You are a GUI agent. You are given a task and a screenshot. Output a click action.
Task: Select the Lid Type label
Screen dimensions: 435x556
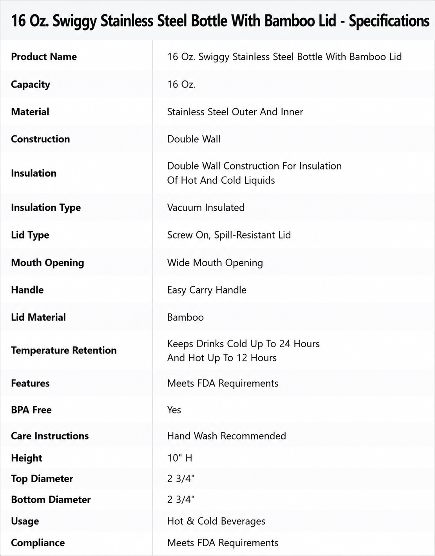pos(30,235)
